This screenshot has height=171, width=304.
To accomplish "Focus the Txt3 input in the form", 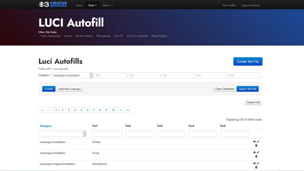I will pyautogui.click(x=177, y=76).
